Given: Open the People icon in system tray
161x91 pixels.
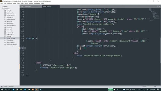Looking at the screenshot, I should [x=117, y=89].
